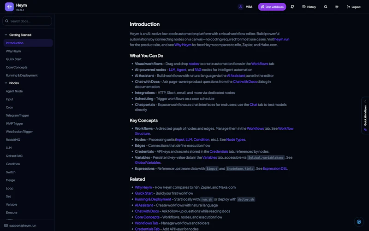
Task: Follow the heym.run link in intro
Action: [282, 39]
